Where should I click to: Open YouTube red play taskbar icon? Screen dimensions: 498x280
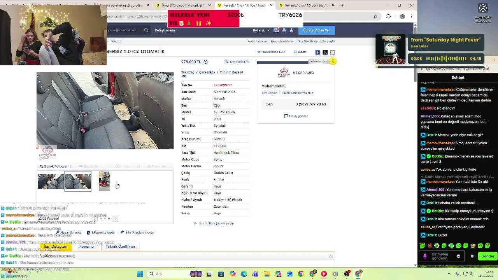click(324, 274)
